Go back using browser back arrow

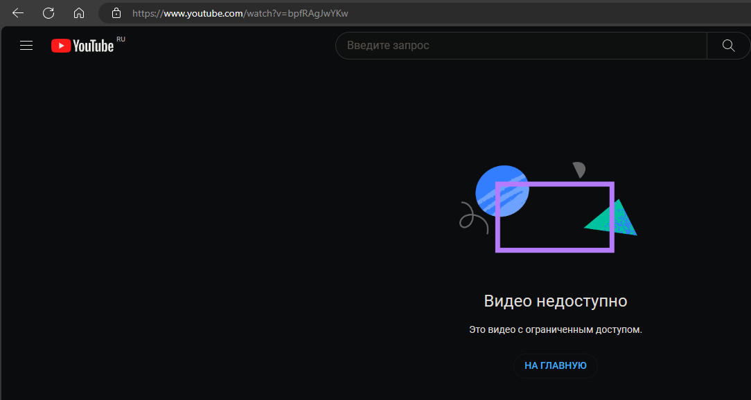(x=18, y=13)
